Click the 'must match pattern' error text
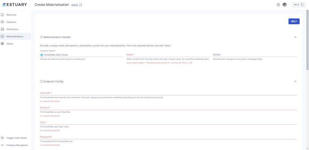Viewport: 309px width, 150px height. coord(159,63)
